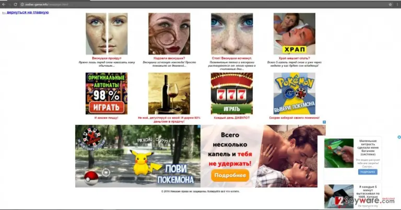This screenshot has width=401, height=210.
Task: Click the X casino roulette logo in banner
Action: point(92,138)
